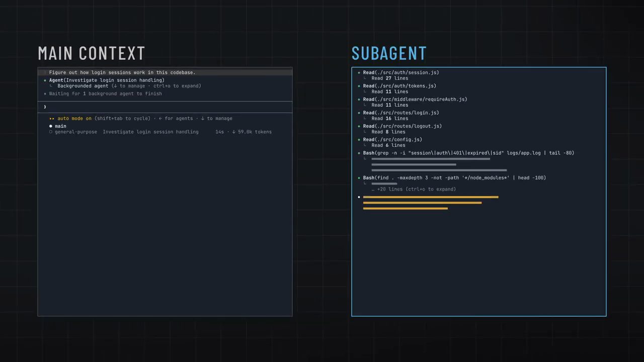This screenshot has height=362, width=644.
Task: Open the Read session.js tool call
Action: 401,72
